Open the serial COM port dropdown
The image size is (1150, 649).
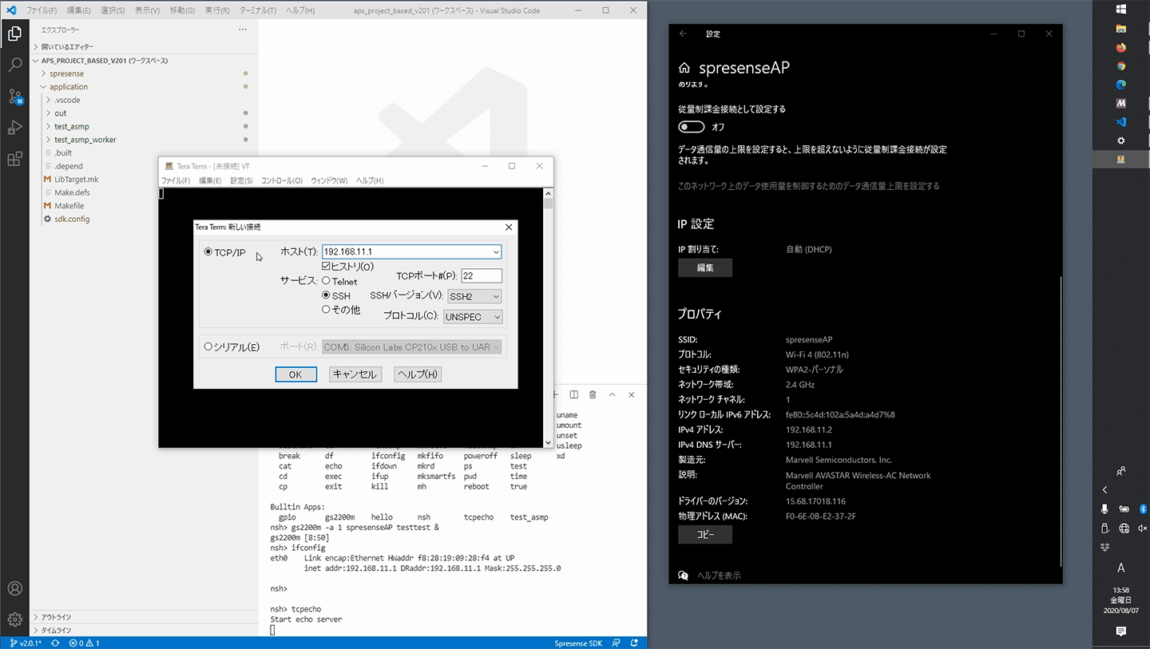[496, 346]
